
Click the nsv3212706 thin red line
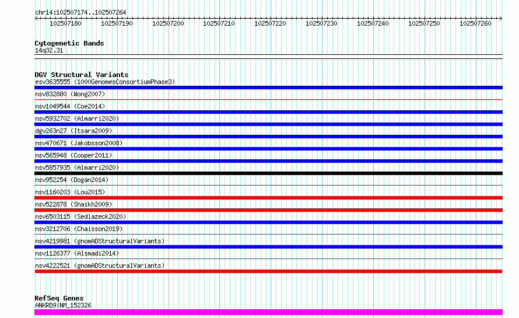[x=268, y=234]
